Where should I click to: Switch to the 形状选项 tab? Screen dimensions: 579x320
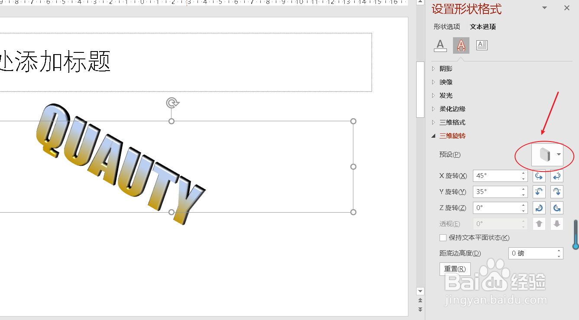(447, 27)
